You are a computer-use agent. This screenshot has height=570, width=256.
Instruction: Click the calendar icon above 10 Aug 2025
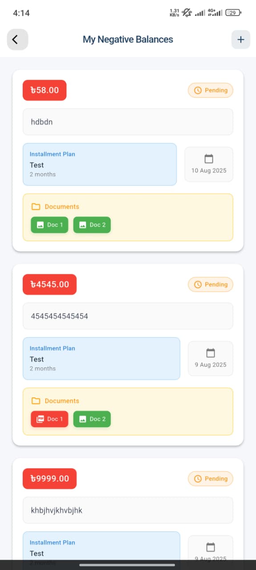click(x=209, y=159)
